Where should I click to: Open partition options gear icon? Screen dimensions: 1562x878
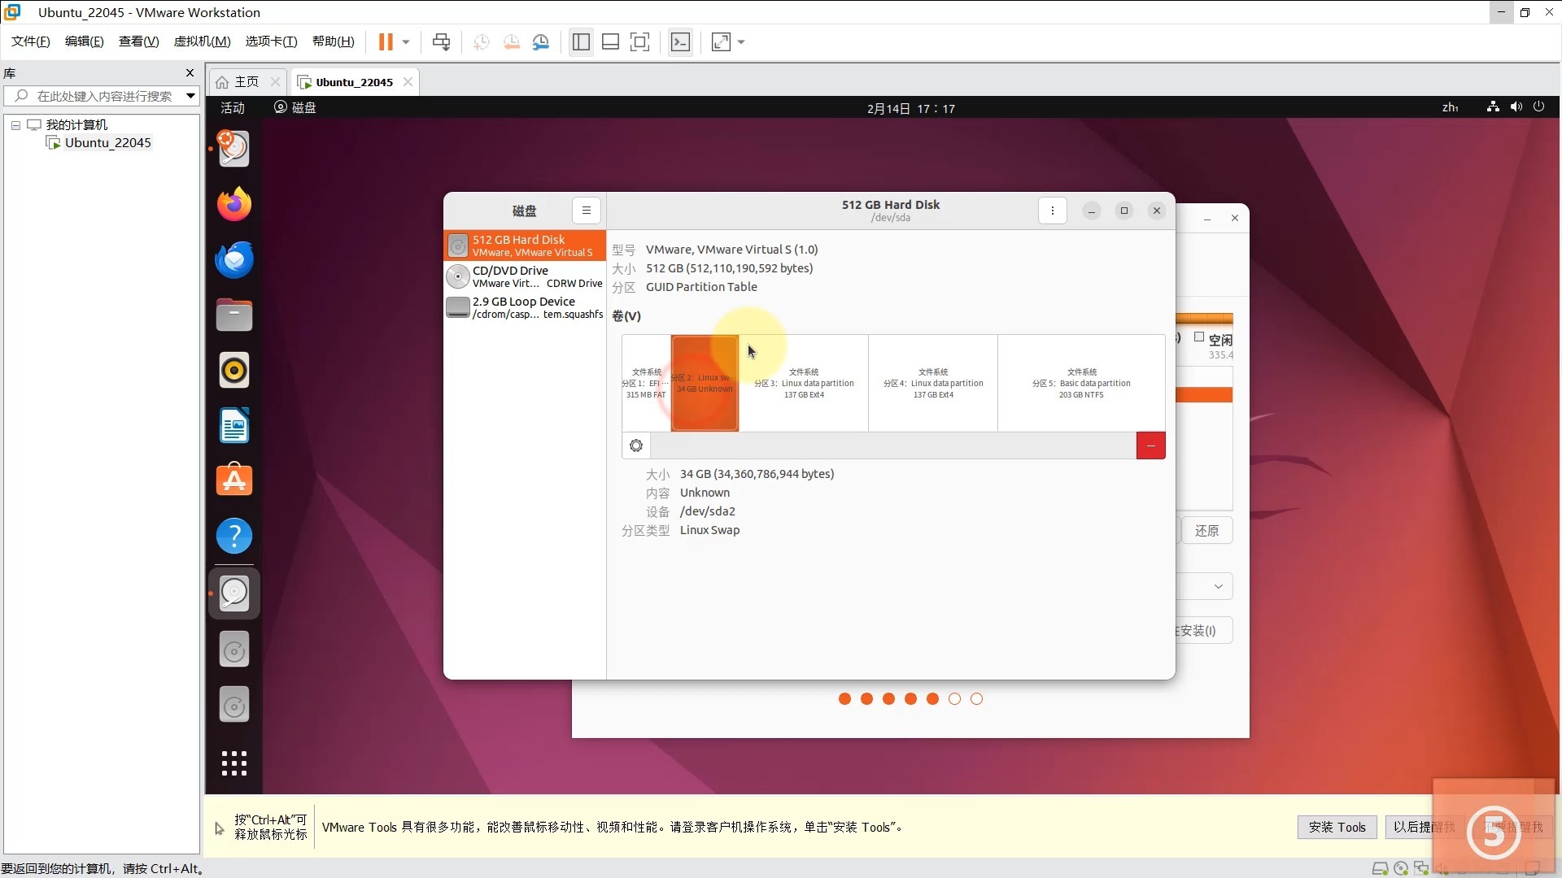coord(636,446)
